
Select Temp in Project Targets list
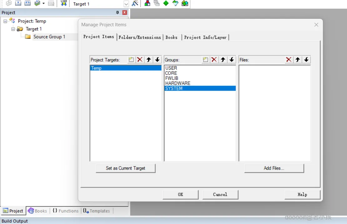point(126,68)
